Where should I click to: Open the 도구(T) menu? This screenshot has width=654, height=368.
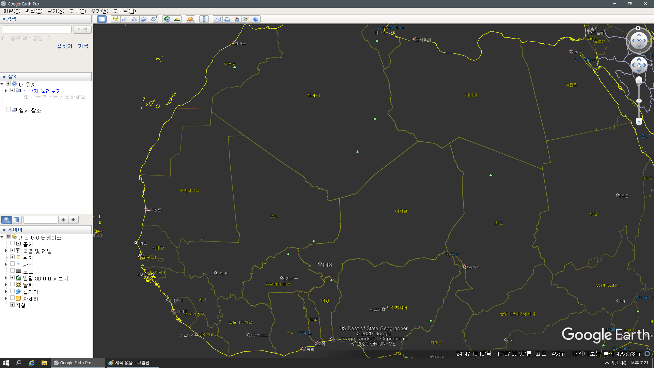pos(77,11)
